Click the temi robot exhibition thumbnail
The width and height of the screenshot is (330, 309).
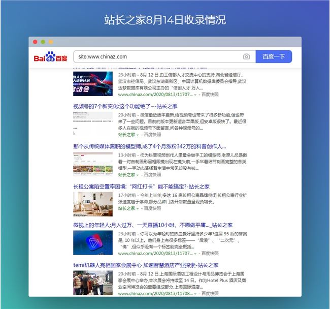click(x=92, y=283)
